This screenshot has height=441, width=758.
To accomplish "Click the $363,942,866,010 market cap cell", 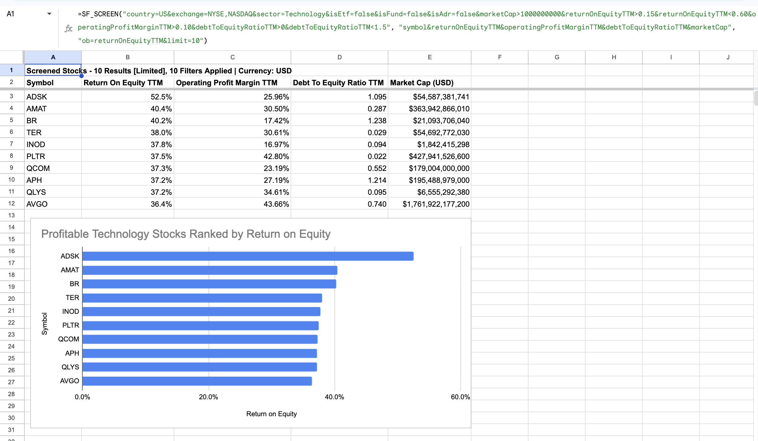I will click(x=429, y=109).
